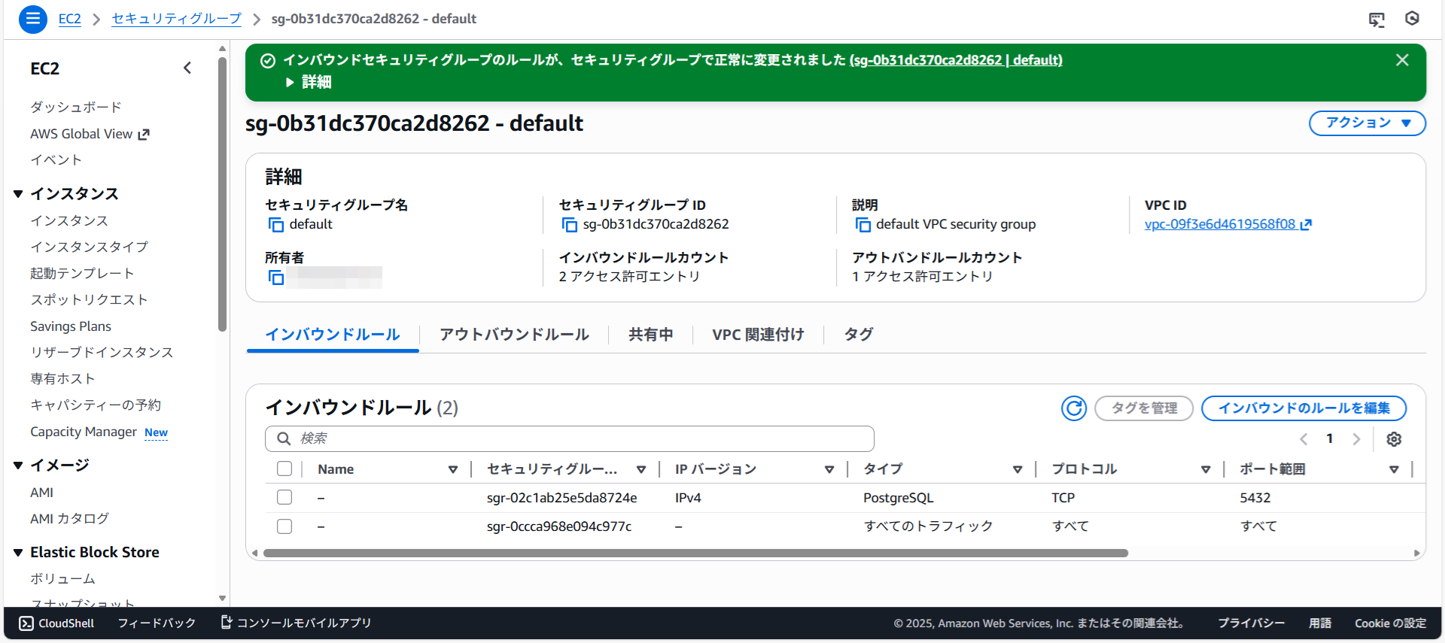Check the すべてのトラフィック rule row checkbox
The image size is (1445, 643).
284,526
